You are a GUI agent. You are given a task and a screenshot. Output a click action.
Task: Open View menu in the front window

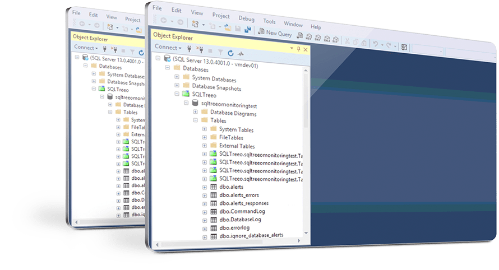[197, 13]
